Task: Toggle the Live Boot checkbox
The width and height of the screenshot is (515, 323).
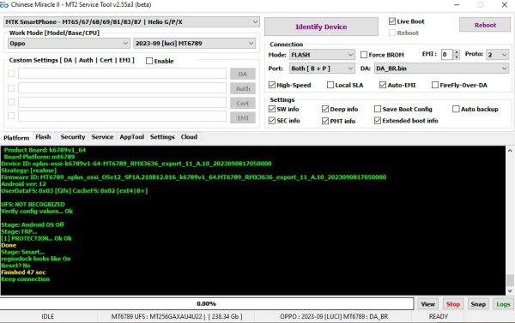Action: tap(392, 21)
